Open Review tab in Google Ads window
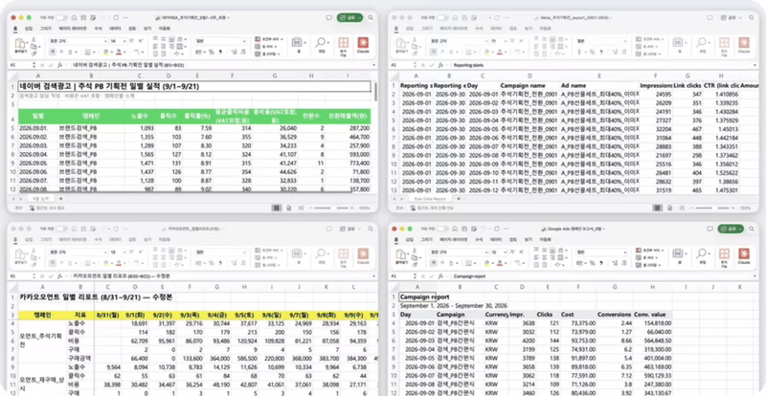766x396 pixels. click(x=512, y=240)
